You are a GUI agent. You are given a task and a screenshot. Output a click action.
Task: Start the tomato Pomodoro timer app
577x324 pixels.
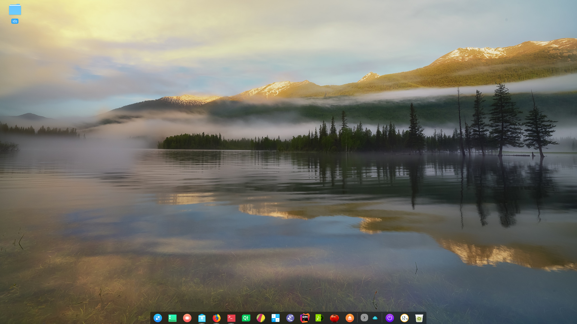coord(334,318)
